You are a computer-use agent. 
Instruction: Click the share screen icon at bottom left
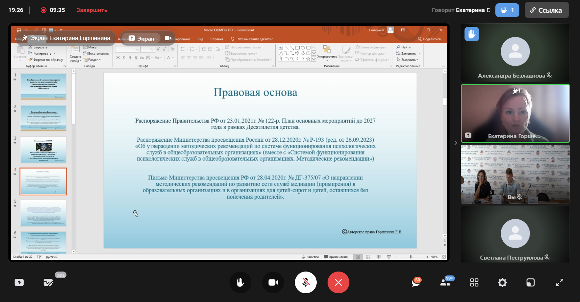coord(19,282)
